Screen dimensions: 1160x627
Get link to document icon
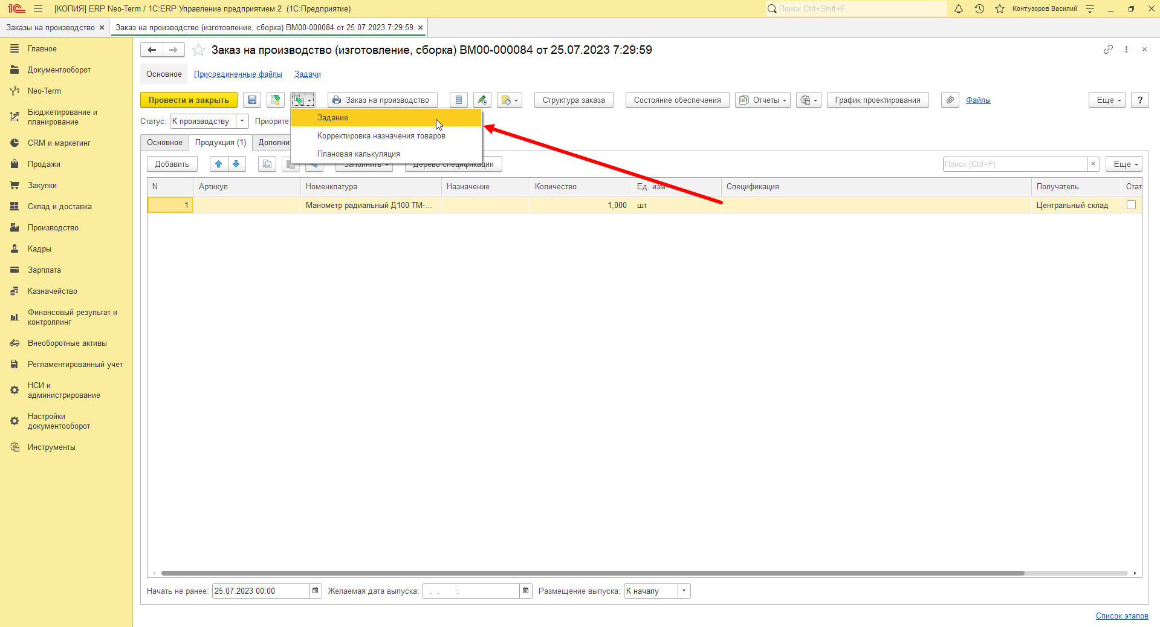click(1108, 50)
